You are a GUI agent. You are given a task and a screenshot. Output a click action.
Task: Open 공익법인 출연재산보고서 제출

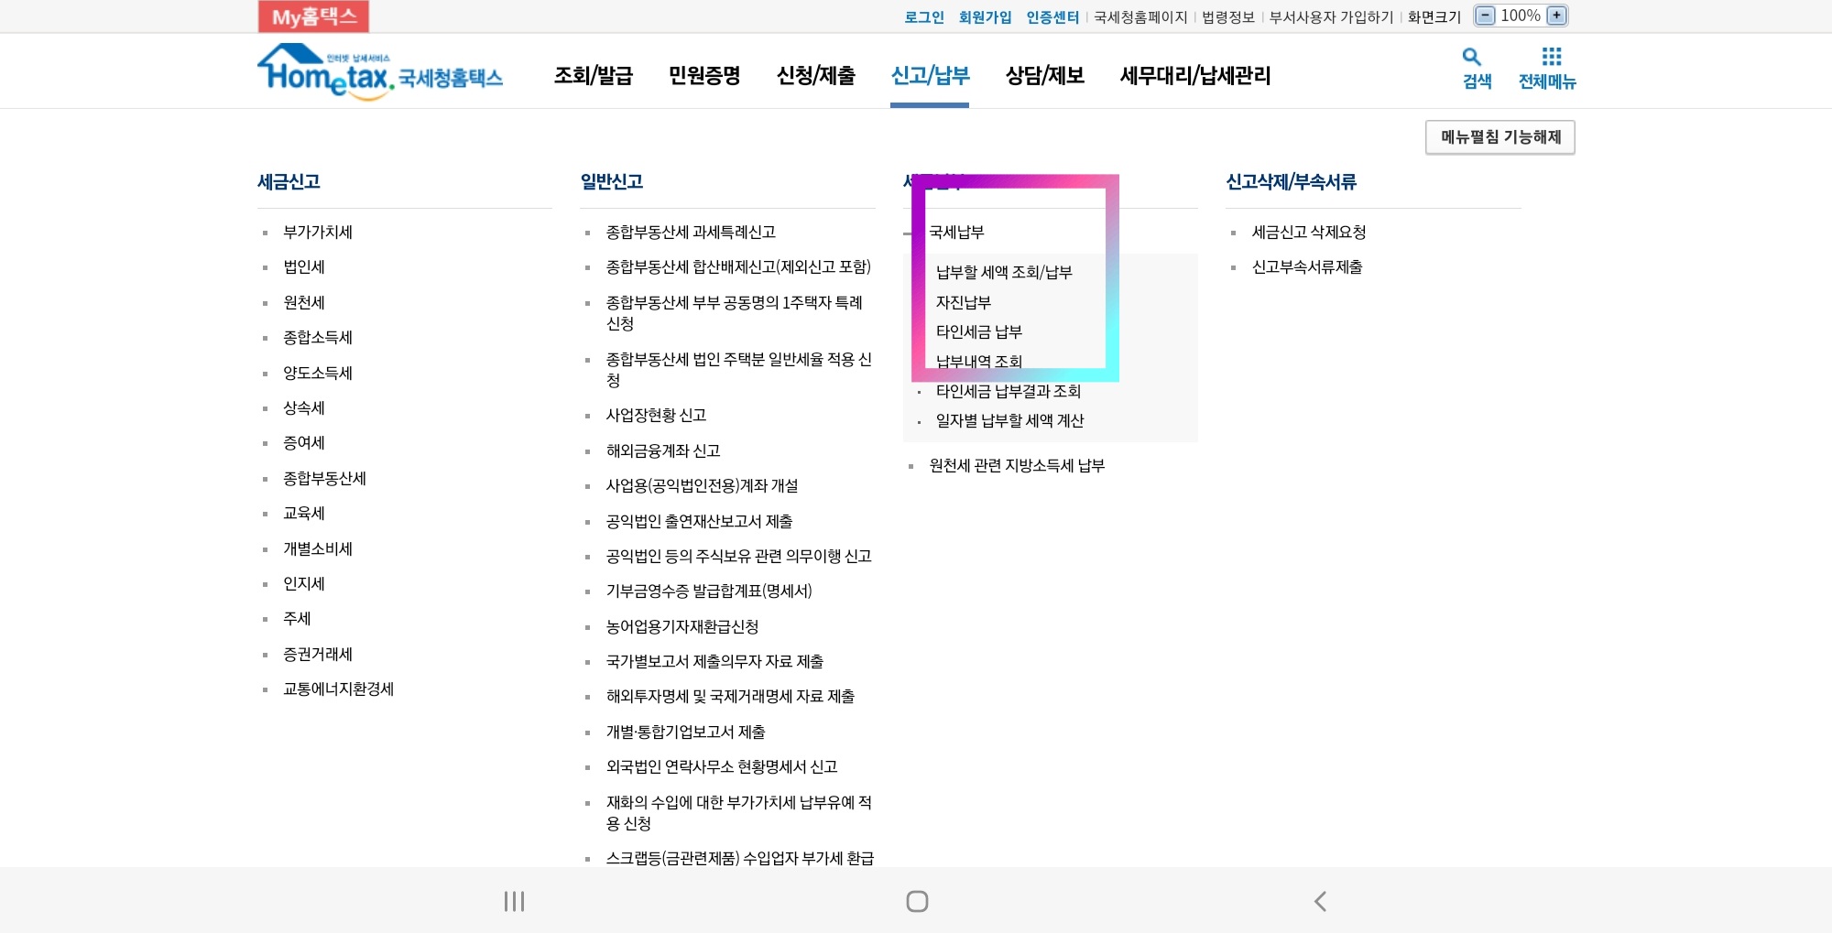point(699,521)
